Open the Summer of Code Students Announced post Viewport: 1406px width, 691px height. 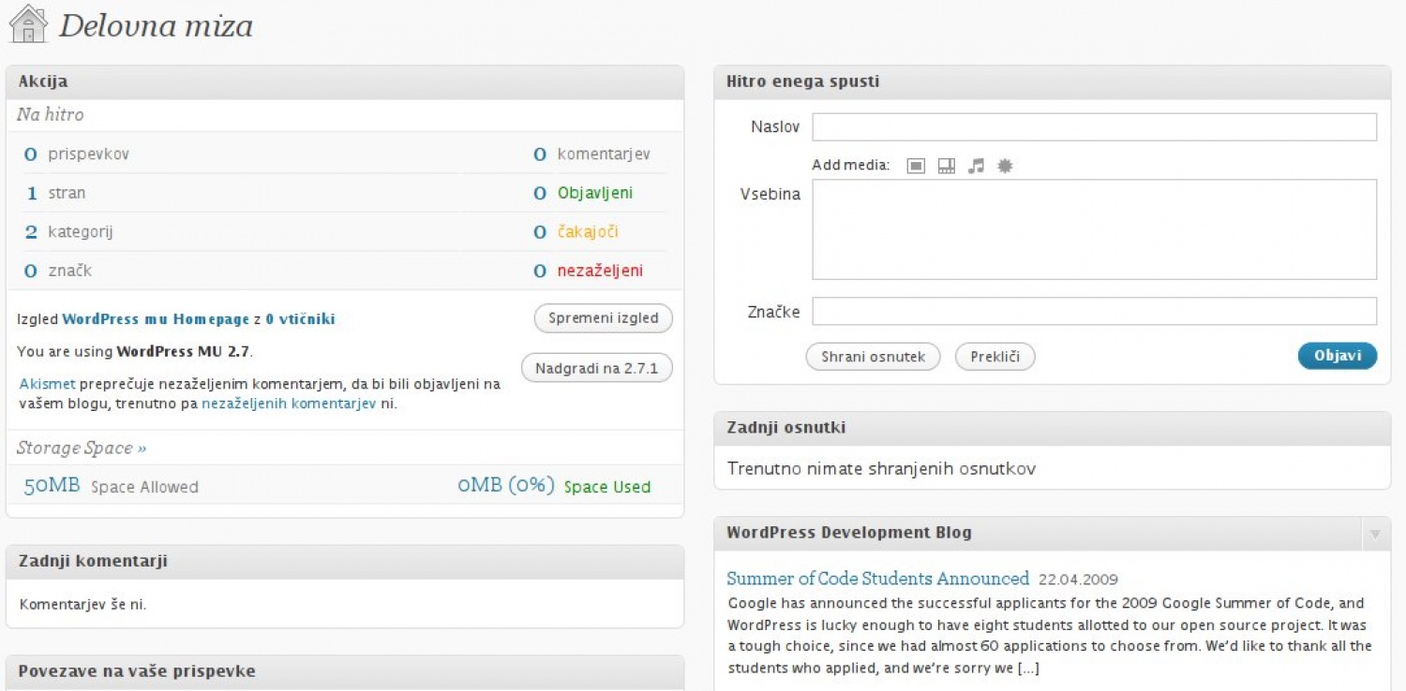(x=877, y=579)
